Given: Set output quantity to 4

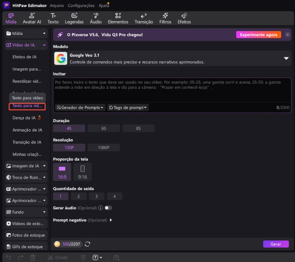Looking at the screenshot, I should pos(114,196).
